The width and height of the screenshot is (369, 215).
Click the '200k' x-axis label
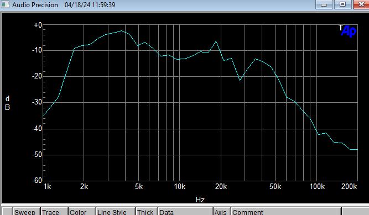349,187
